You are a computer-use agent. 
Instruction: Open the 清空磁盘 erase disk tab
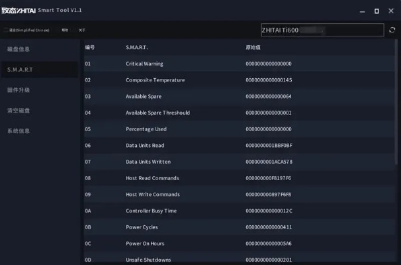tap(19, 111)
